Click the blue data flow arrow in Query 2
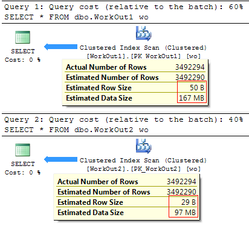Screen dimensions: 249x226 pos(60,159)
